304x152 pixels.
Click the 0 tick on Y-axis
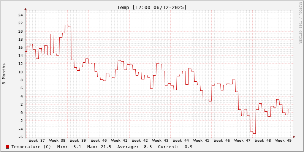pyautogui.click(x=22, y=112)
